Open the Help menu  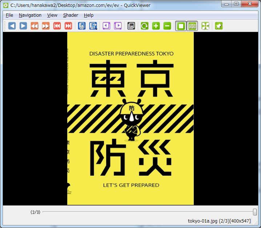89,15
